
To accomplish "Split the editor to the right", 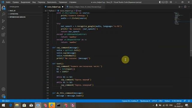I will click(185, 7).
